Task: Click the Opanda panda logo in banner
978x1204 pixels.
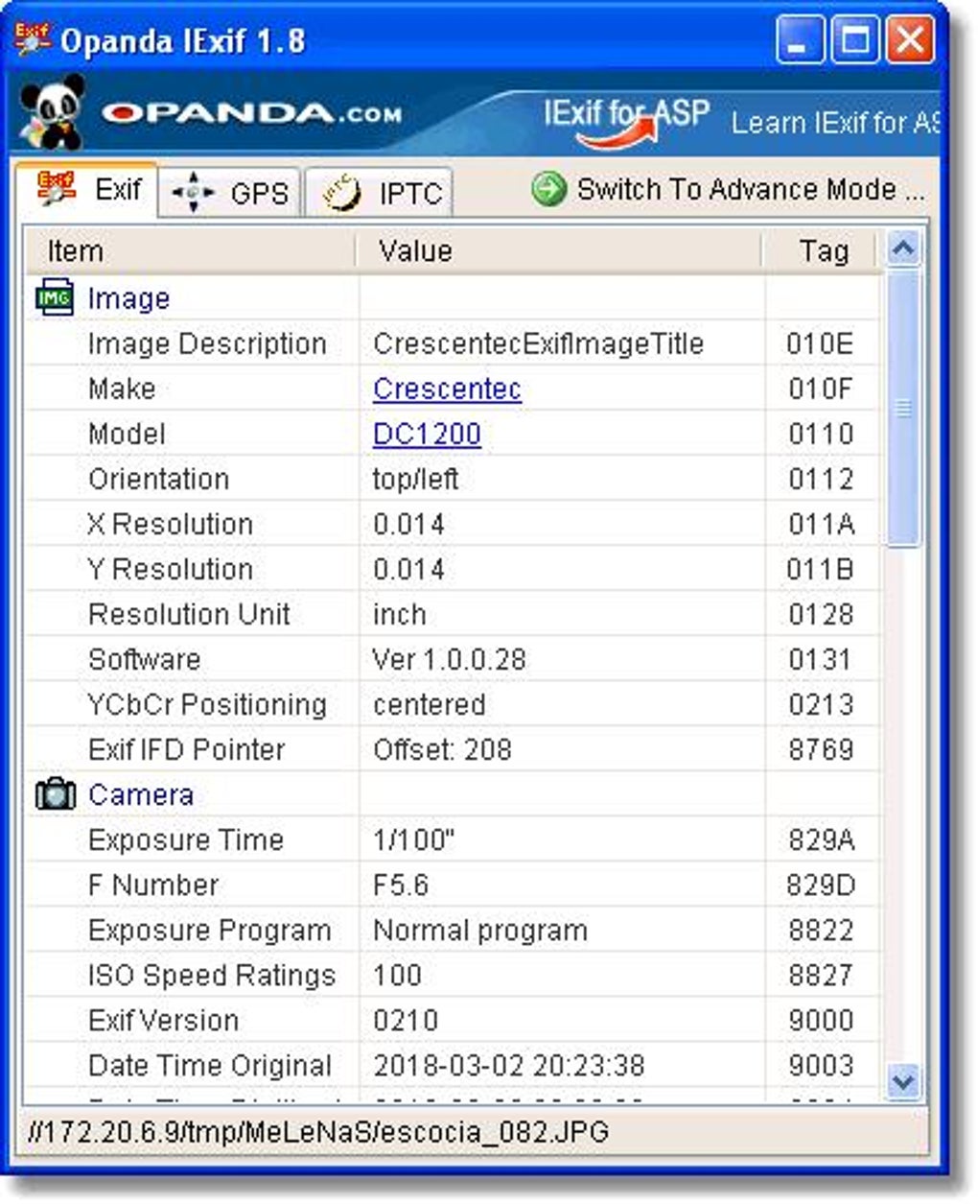Action: click(51, 114)
